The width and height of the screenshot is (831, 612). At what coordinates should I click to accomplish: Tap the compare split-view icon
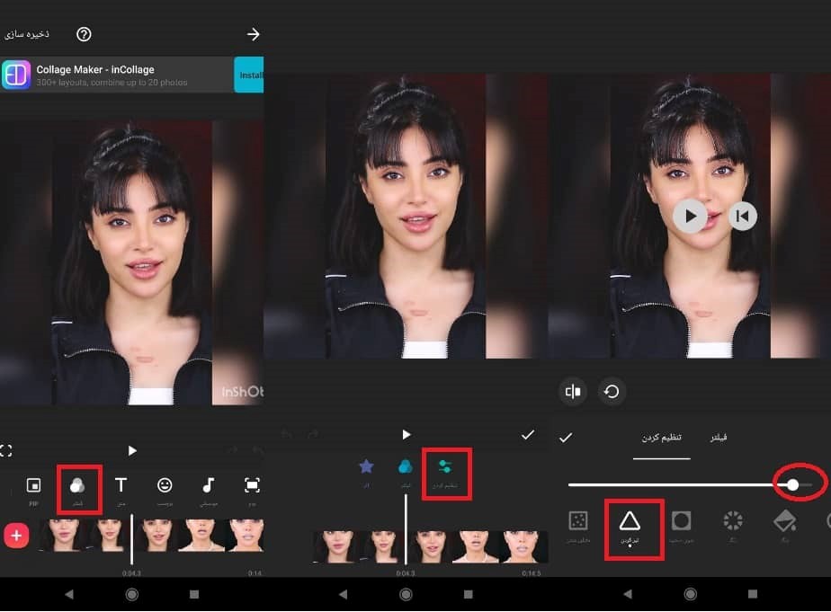tap(573, 392)
